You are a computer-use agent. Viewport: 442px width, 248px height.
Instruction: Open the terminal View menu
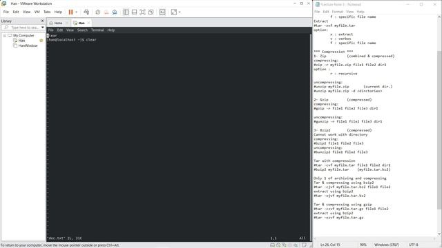70,30
